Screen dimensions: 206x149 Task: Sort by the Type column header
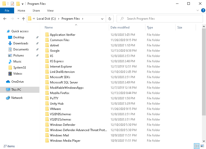pyautogui.click(x=150, y=27)
